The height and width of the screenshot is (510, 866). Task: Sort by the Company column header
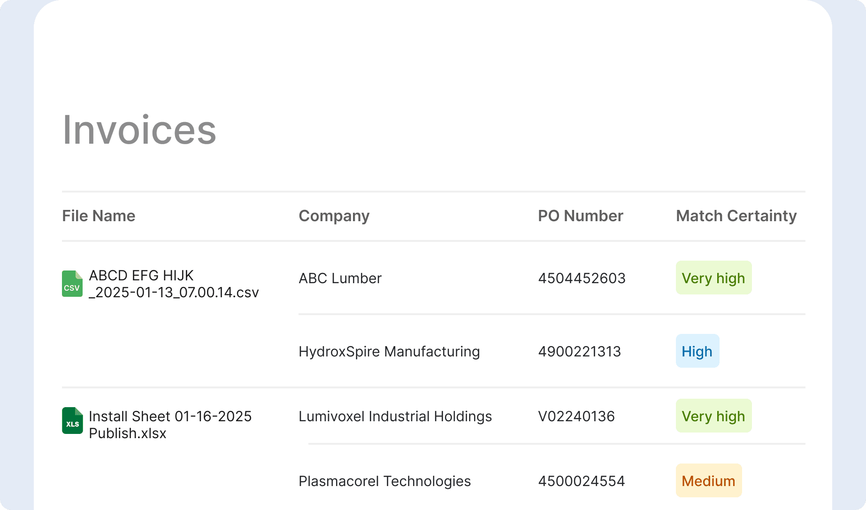[x=334, y=216]
